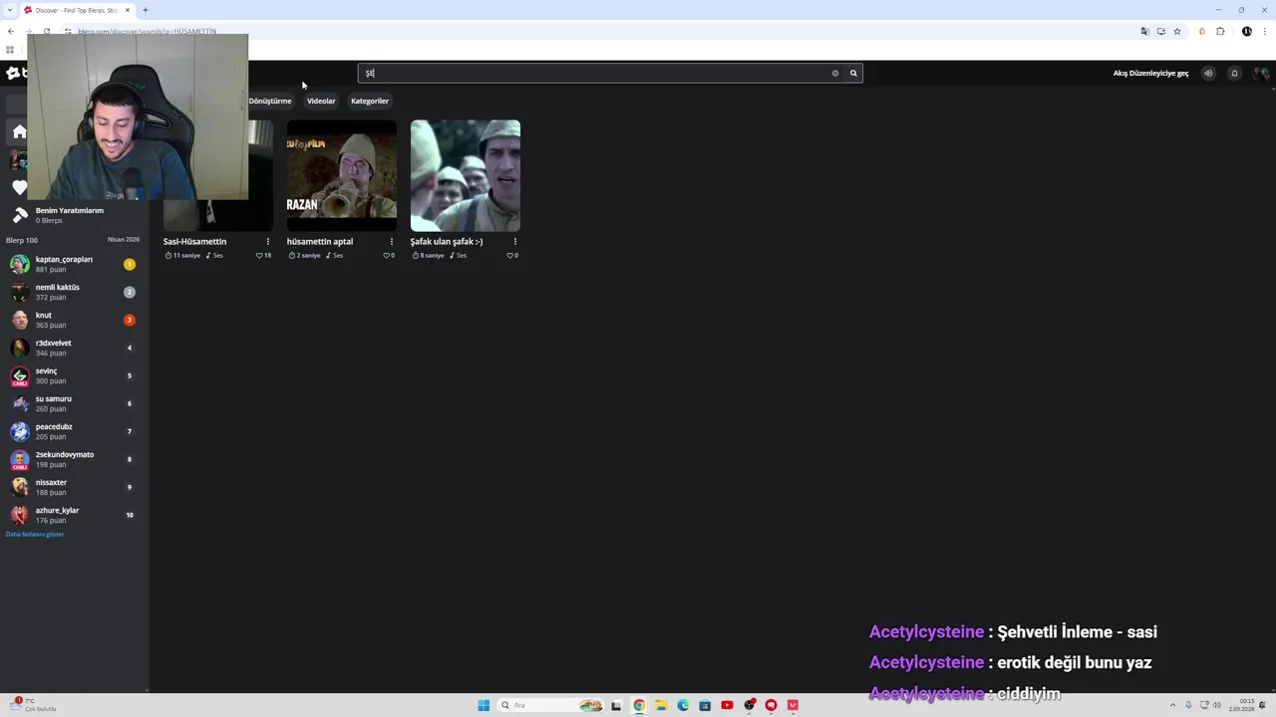
Task: Open a new browser tab
Action: [146, 10]
